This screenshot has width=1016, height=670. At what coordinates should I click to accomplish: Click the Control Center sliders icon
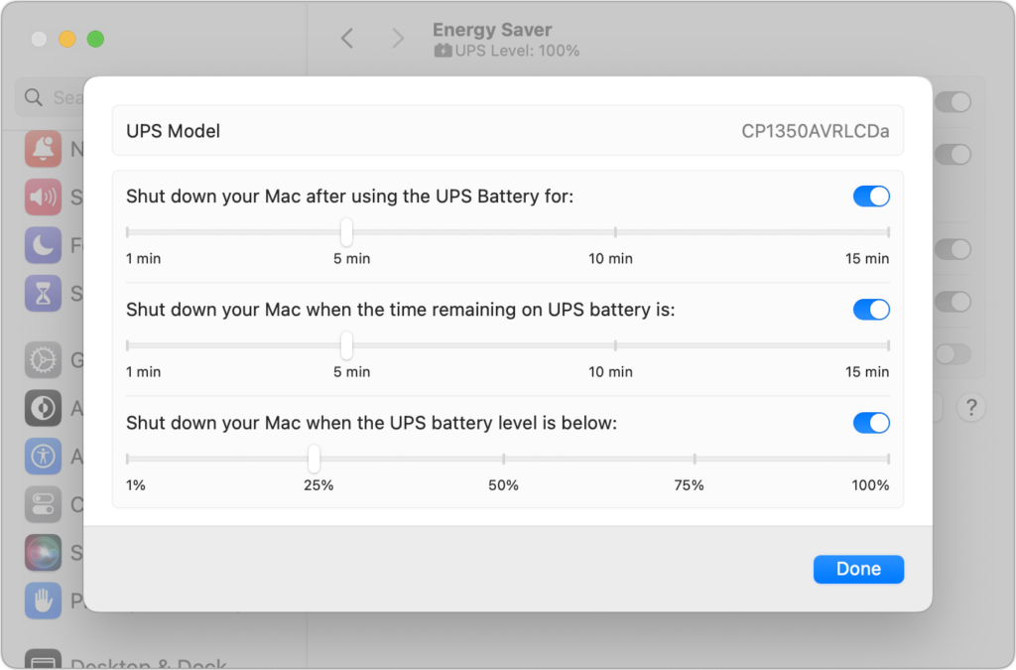(44, 503)
